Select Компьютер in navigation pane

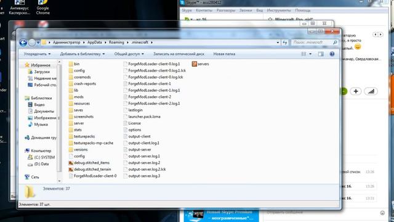click(x=38, y=150)
